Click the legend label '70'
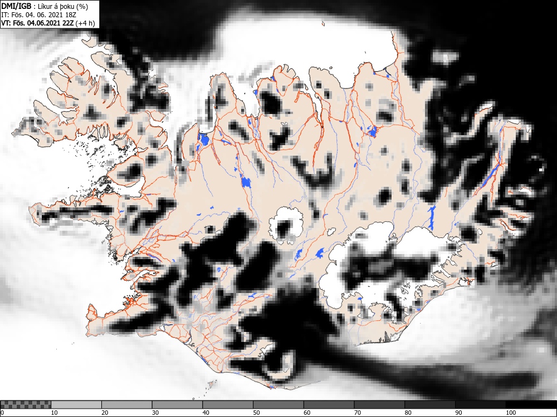557x417 pixels. tap(358, 413)
